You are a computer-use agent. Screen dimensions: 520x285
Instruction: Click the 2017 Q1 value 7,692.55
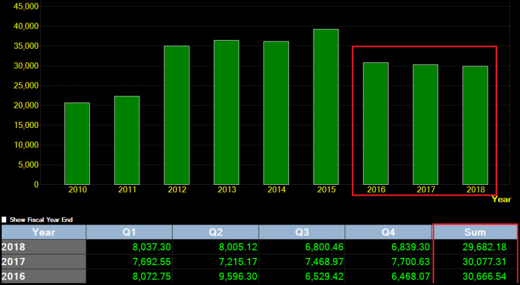click(152, 262)
